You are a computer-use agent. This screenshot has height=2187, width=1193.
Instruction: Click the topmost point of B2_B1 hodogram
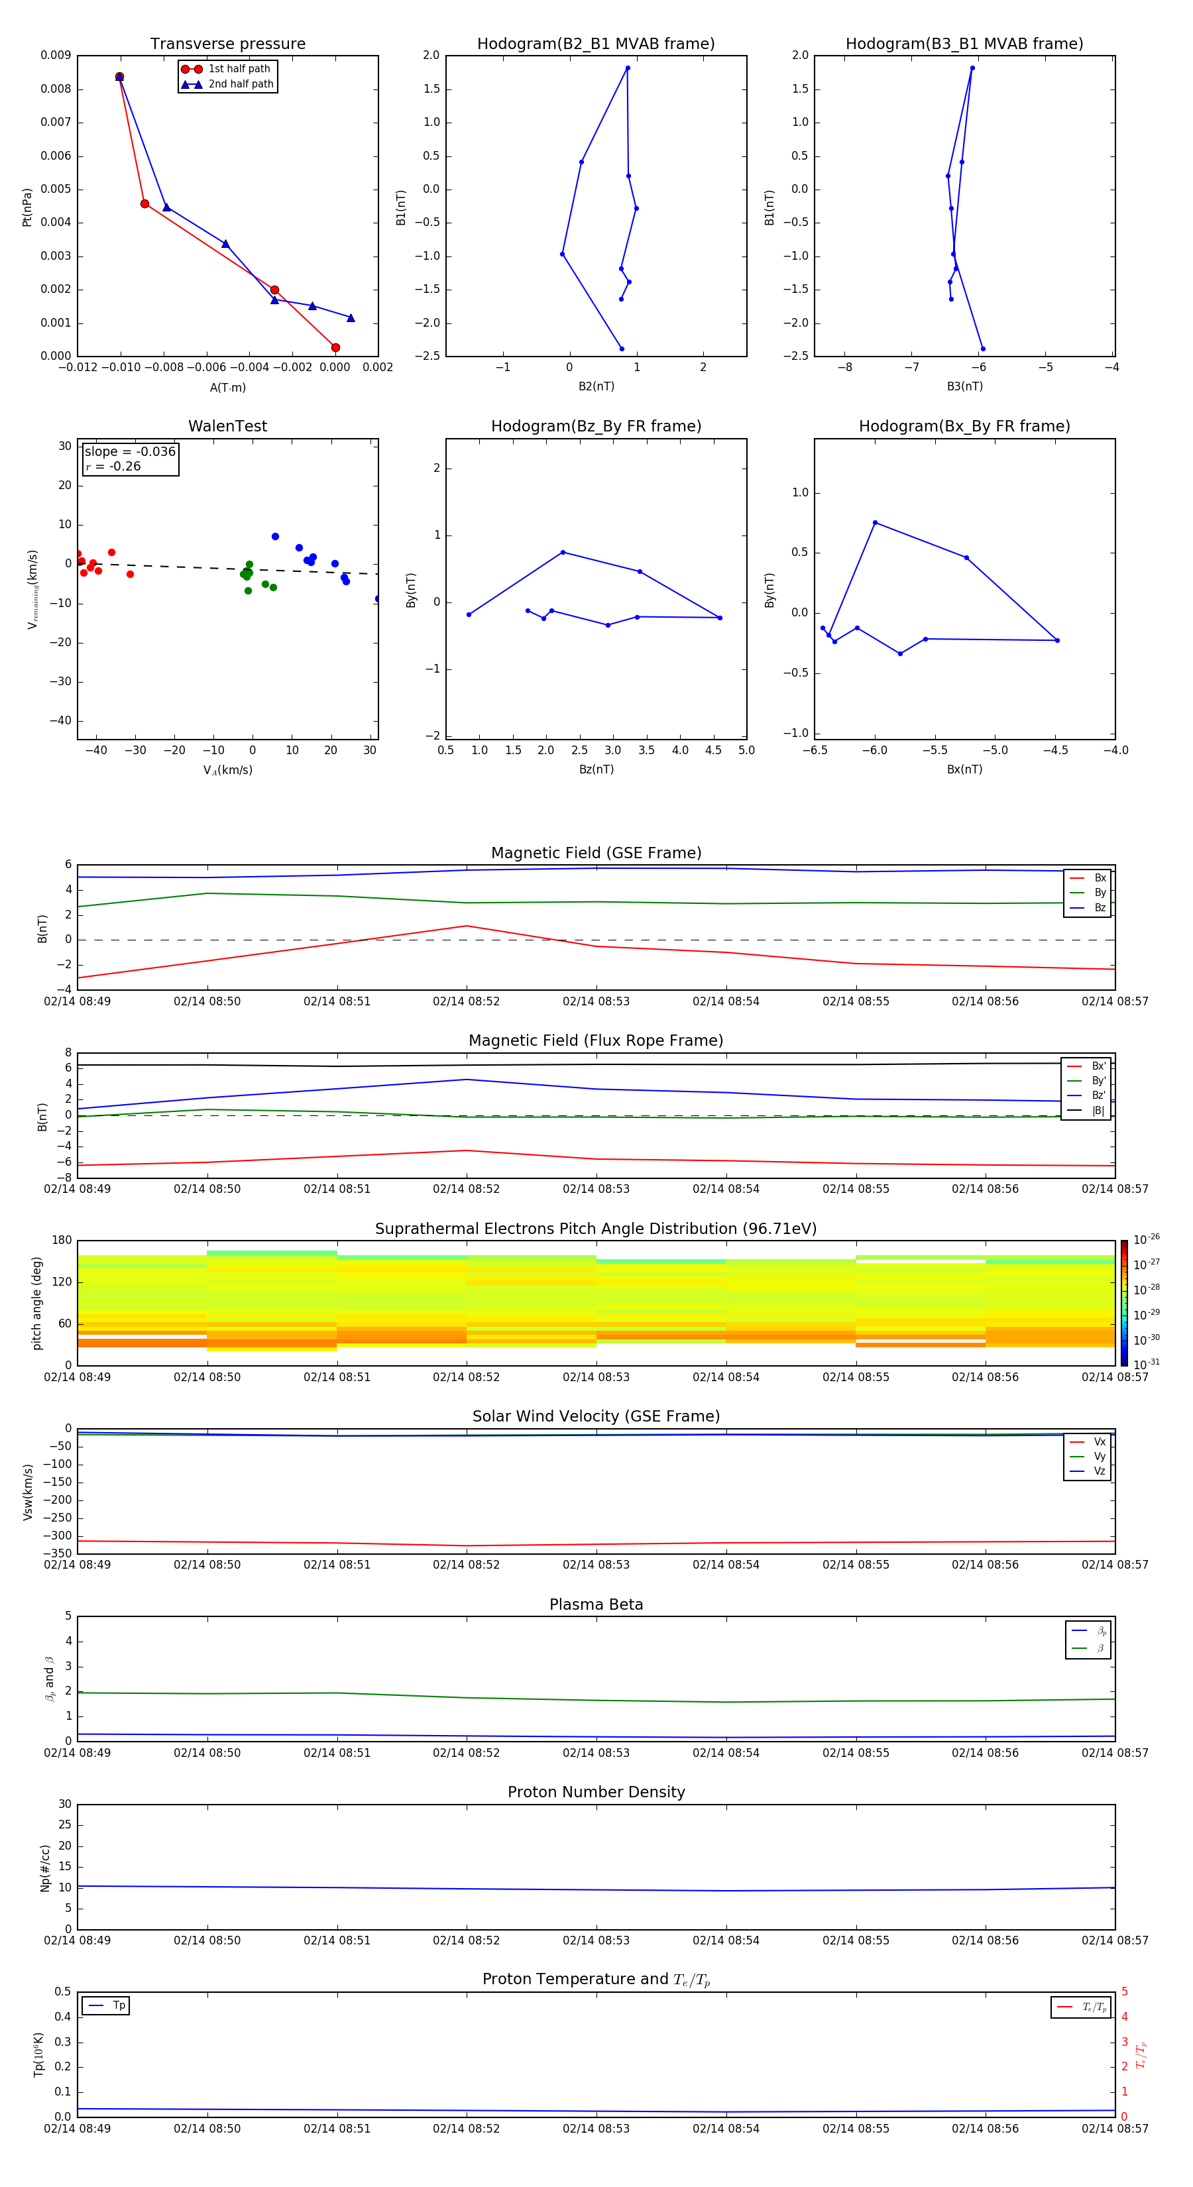(x=628, y=68)
